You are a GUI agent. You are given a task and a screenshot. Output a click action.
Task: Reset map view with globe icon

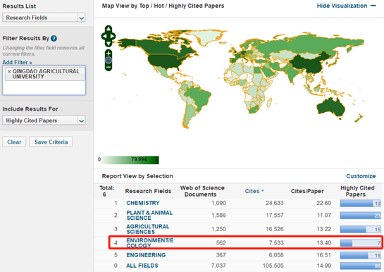click(109, 60)
